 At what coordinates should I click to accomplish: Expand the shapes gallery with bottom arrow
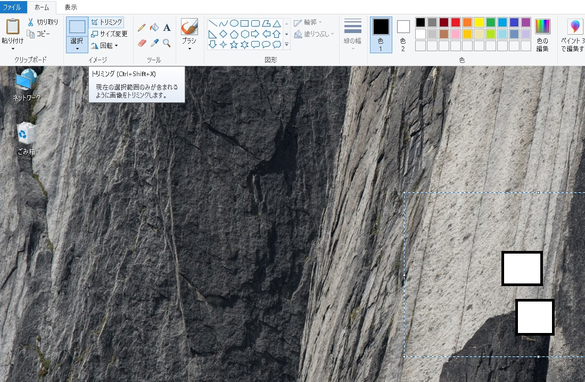point(286,44)
